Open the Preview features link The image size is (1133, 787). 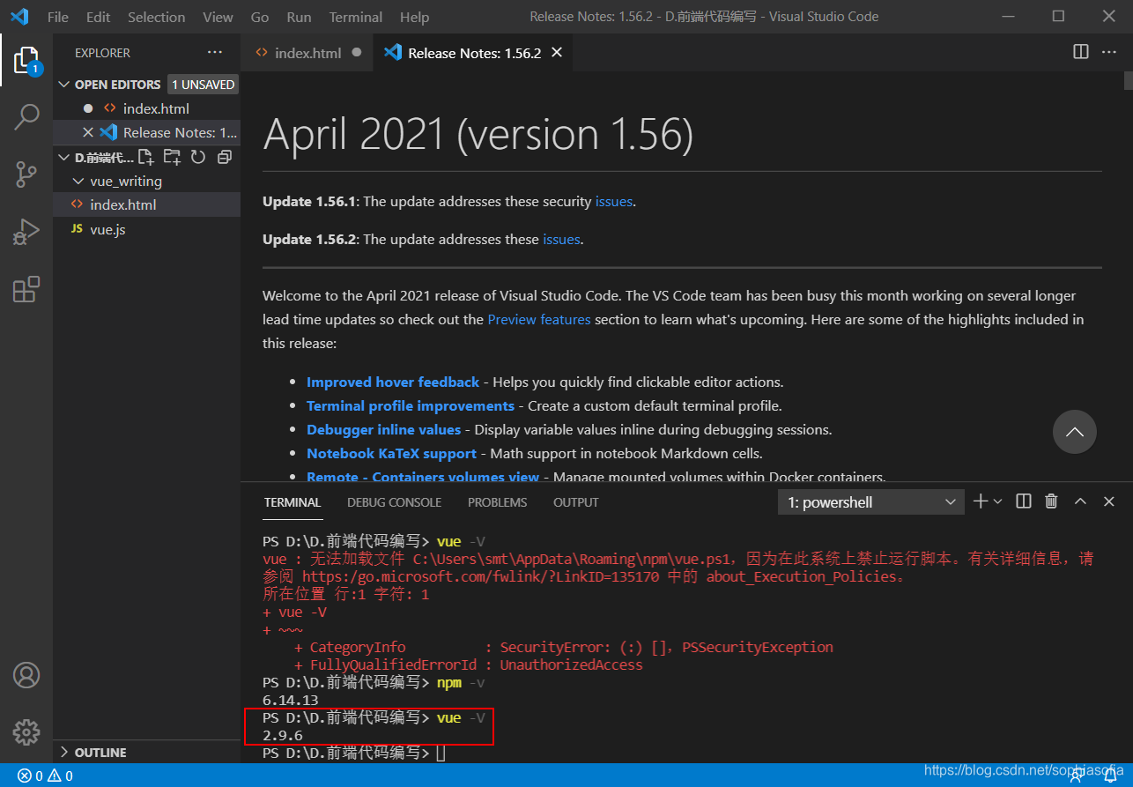(x=538, y=319)
